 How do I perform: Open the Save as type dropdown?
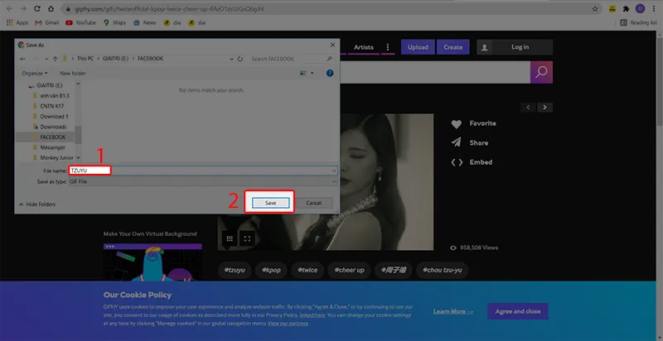(x=203, y=181)
